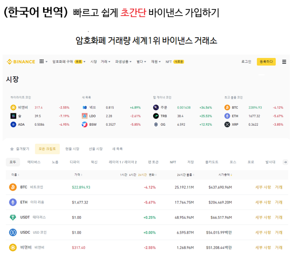Click the 로그인 link

point(246,61)
